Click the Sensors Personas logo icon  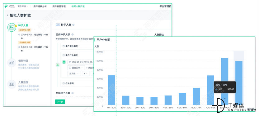6,7
